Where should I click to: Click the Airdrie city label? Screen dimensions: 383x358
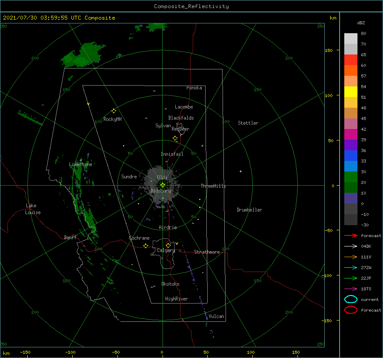168,227
